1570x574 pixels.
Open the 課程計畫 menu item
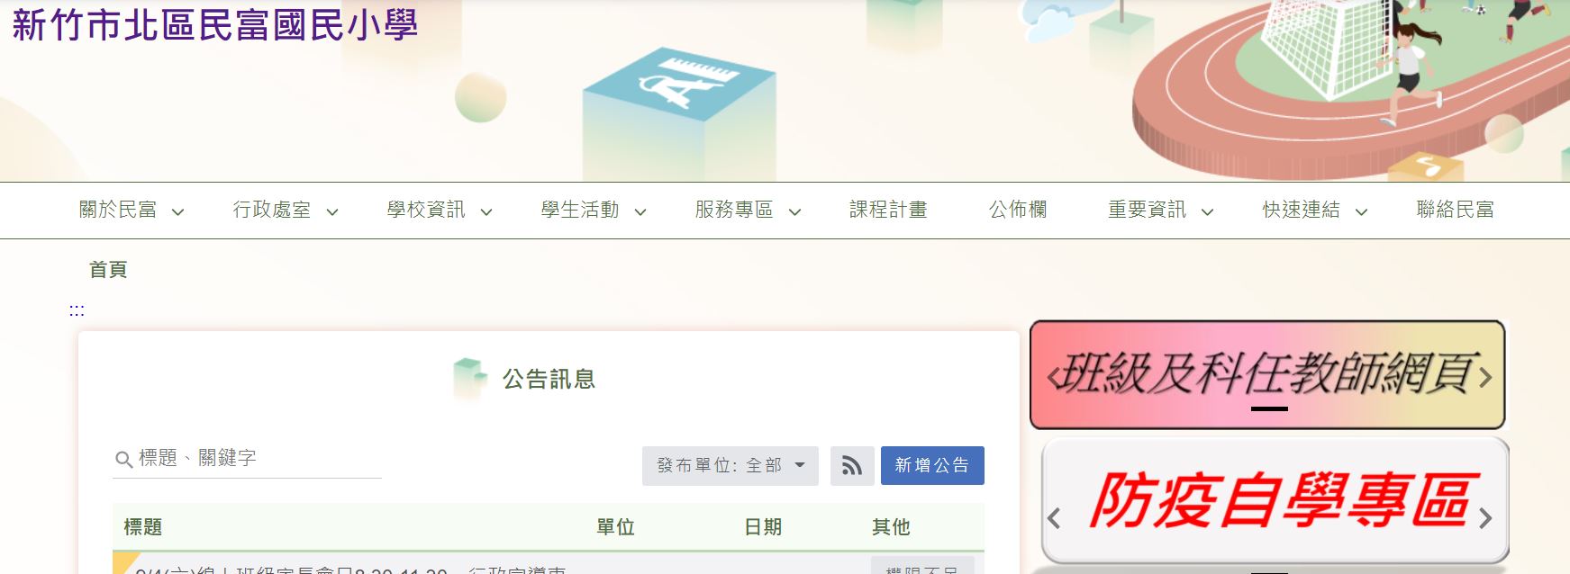(x=888, y=210)
